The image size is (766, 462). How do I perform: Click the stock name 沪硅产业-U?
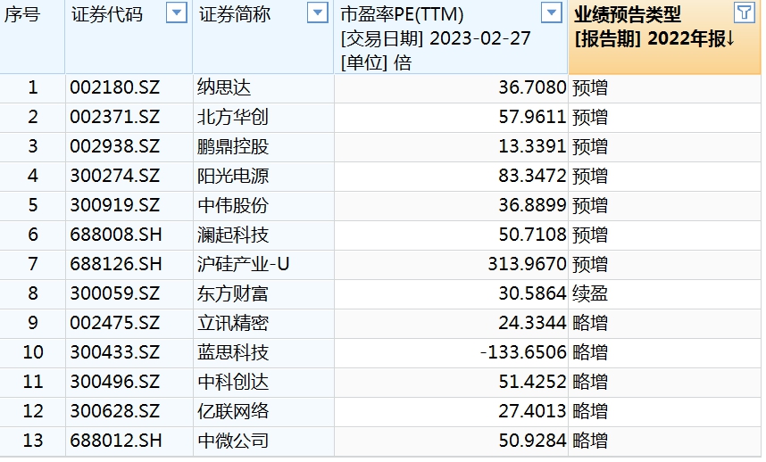[x=244, y=264]
